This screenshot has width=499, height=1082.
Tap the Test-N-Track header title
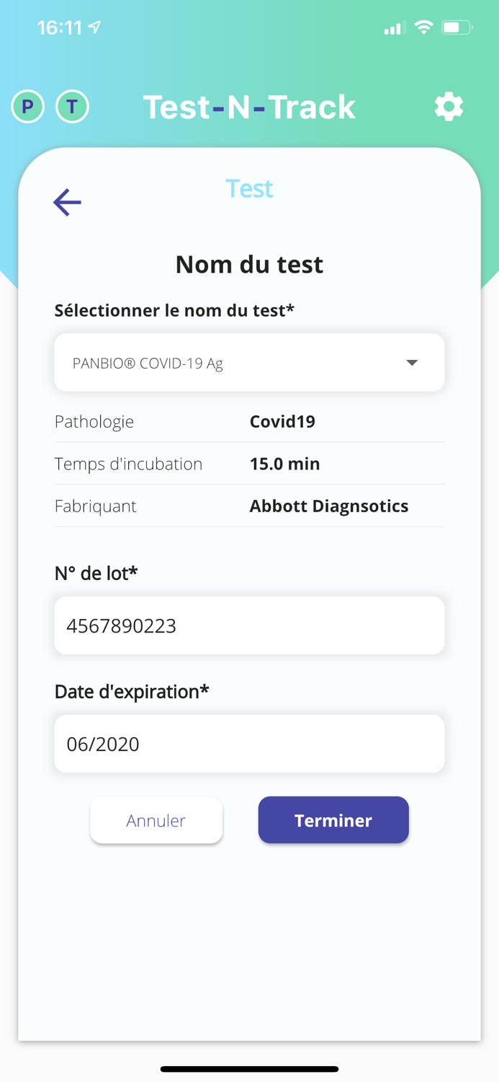point(249,107)
